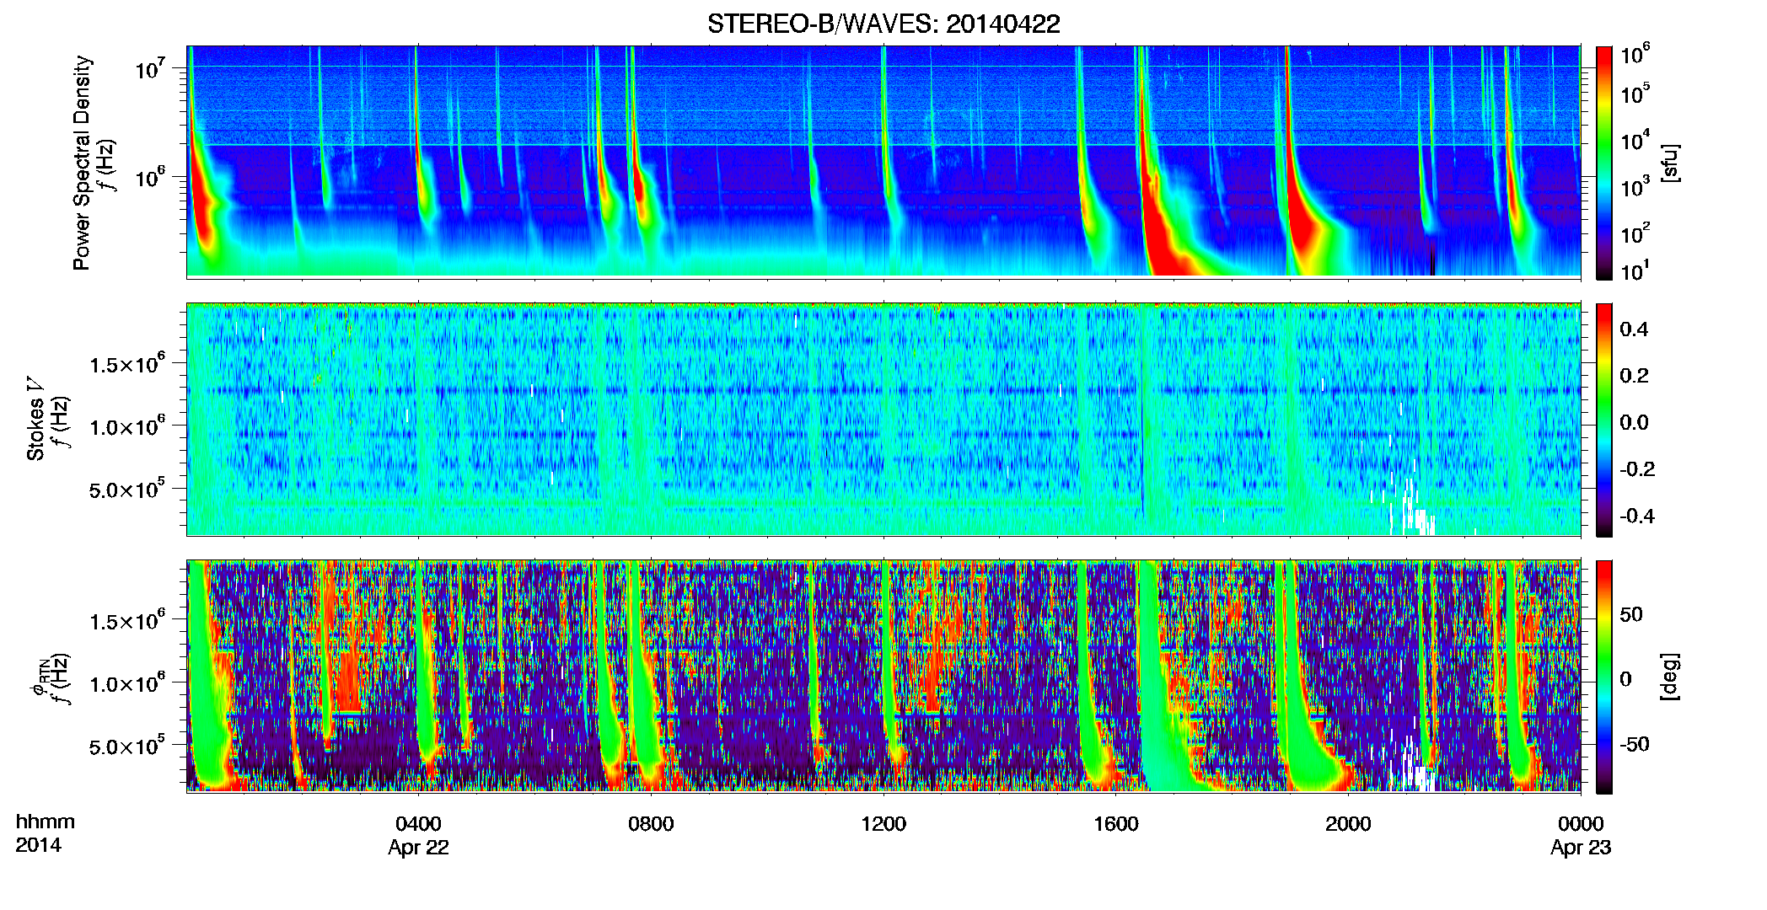Viewport: 1767px width, 910px height.
Task: Click the Power Spectral Density spectrogram panel
Action: 883,162
